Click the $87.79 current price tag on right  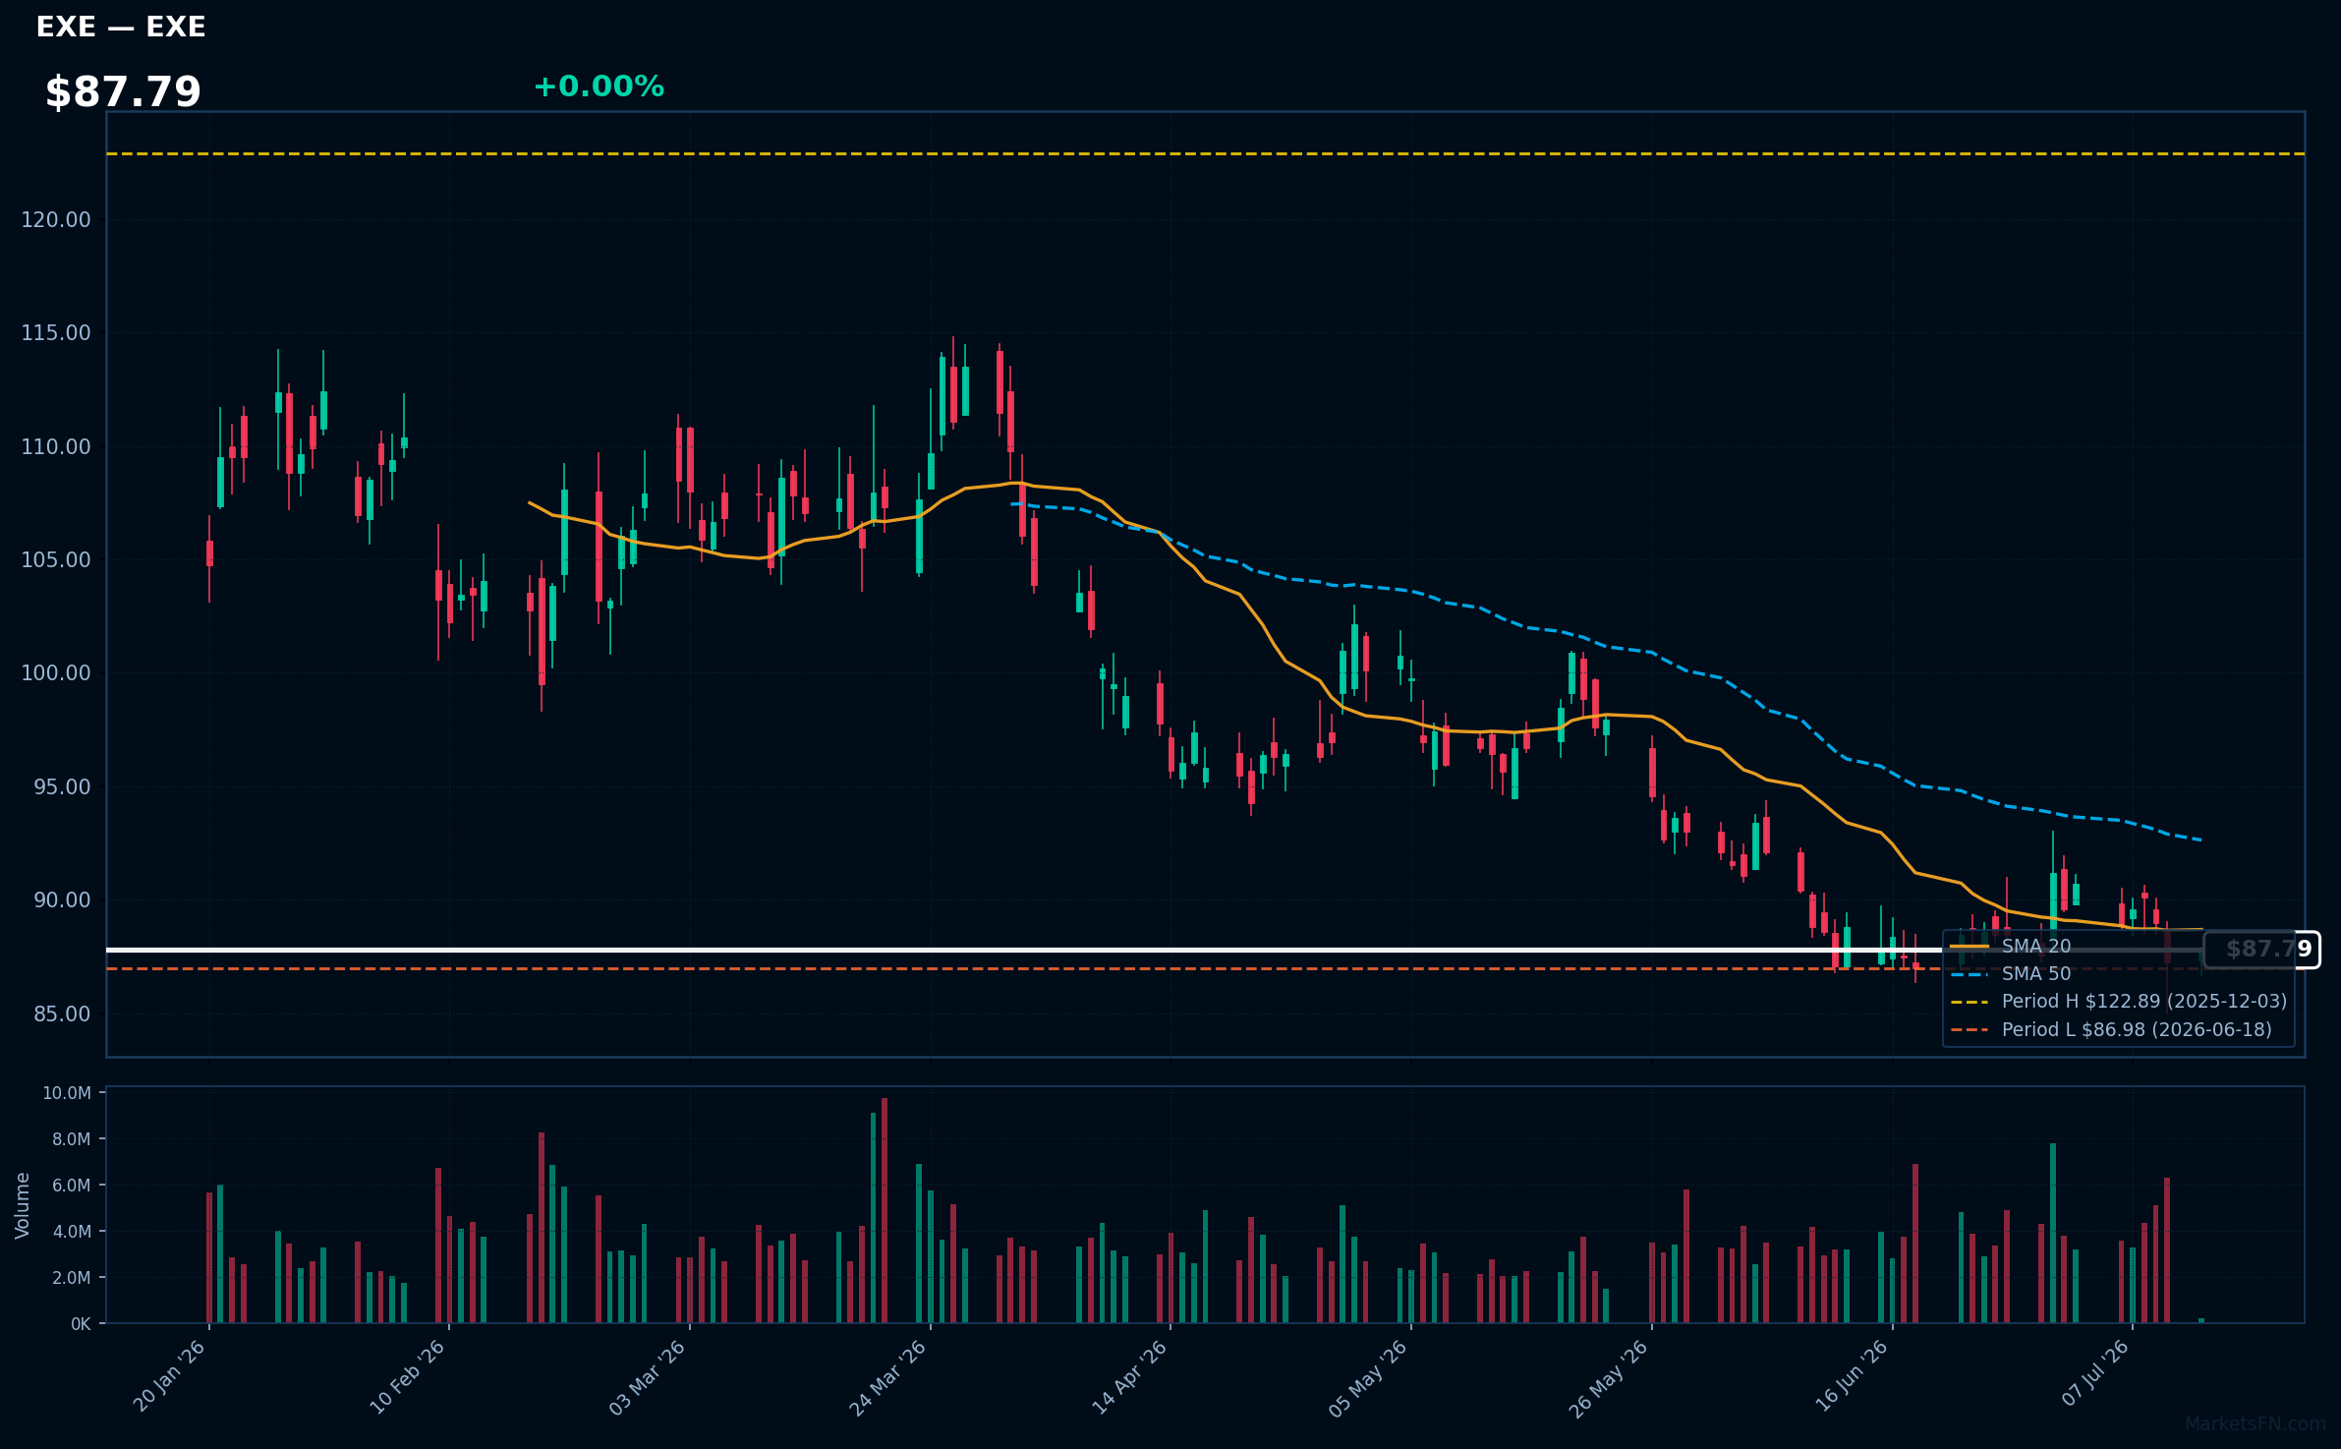[2261, 950]
